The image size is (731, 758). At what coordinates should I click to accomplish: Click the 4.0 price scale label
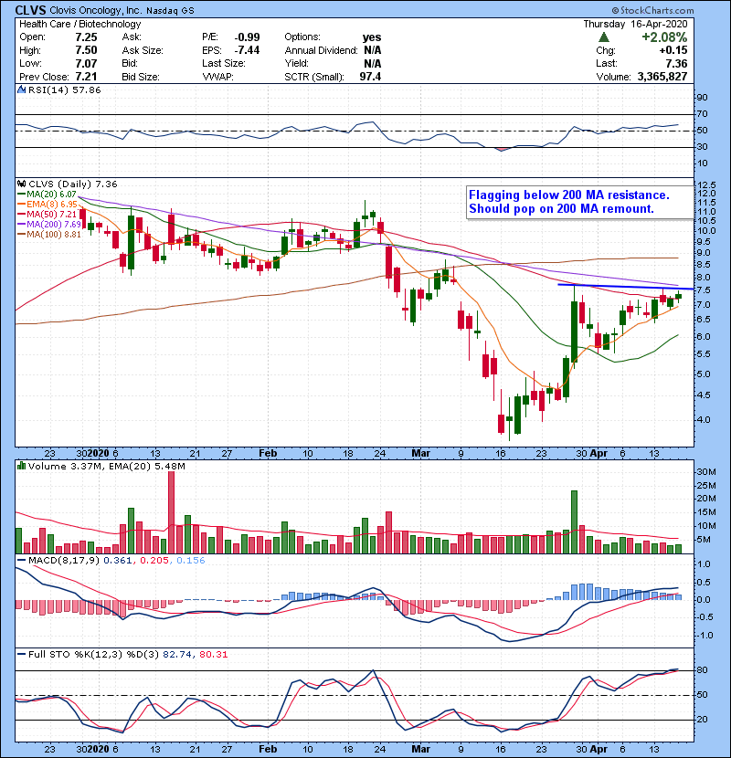coord(704,419)
